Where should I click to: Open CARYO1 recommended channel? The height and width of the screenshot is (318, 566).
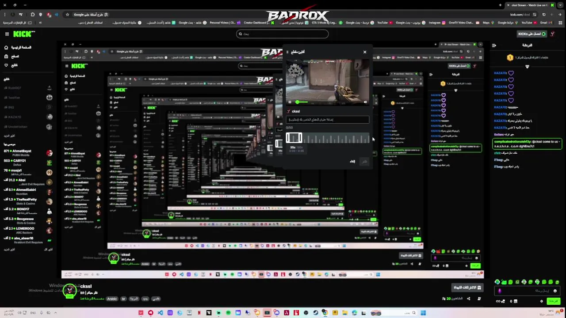28,163
